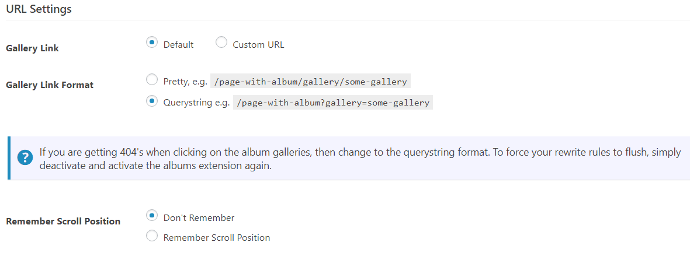Click the 'Default' option label text

coord(178,45)
